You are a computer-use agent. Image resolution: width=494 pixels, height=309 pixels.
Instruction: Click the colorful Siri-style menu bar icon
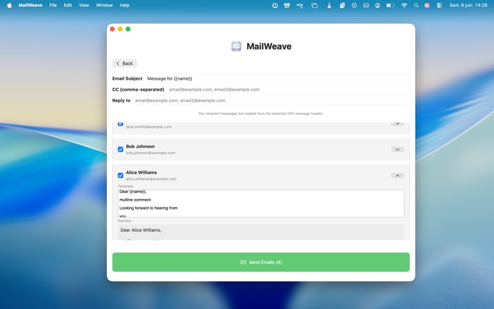click(x=427, y=5)
